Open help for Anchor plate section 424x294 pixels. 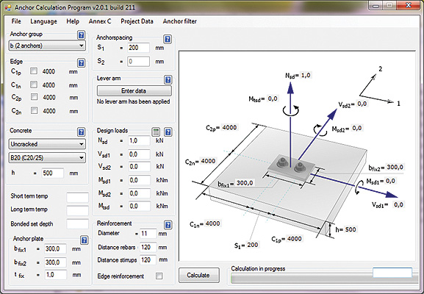85,240
